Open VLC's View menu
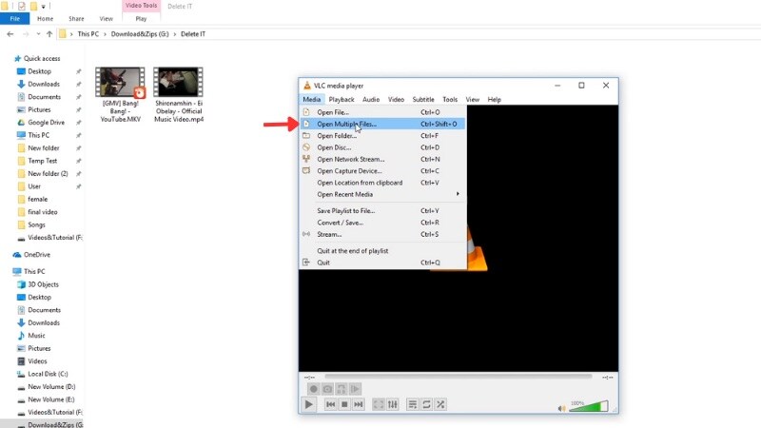 pos(472,100)
